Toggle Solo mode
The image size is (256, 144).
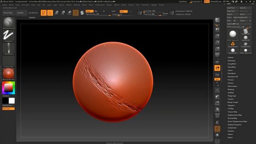217,135
